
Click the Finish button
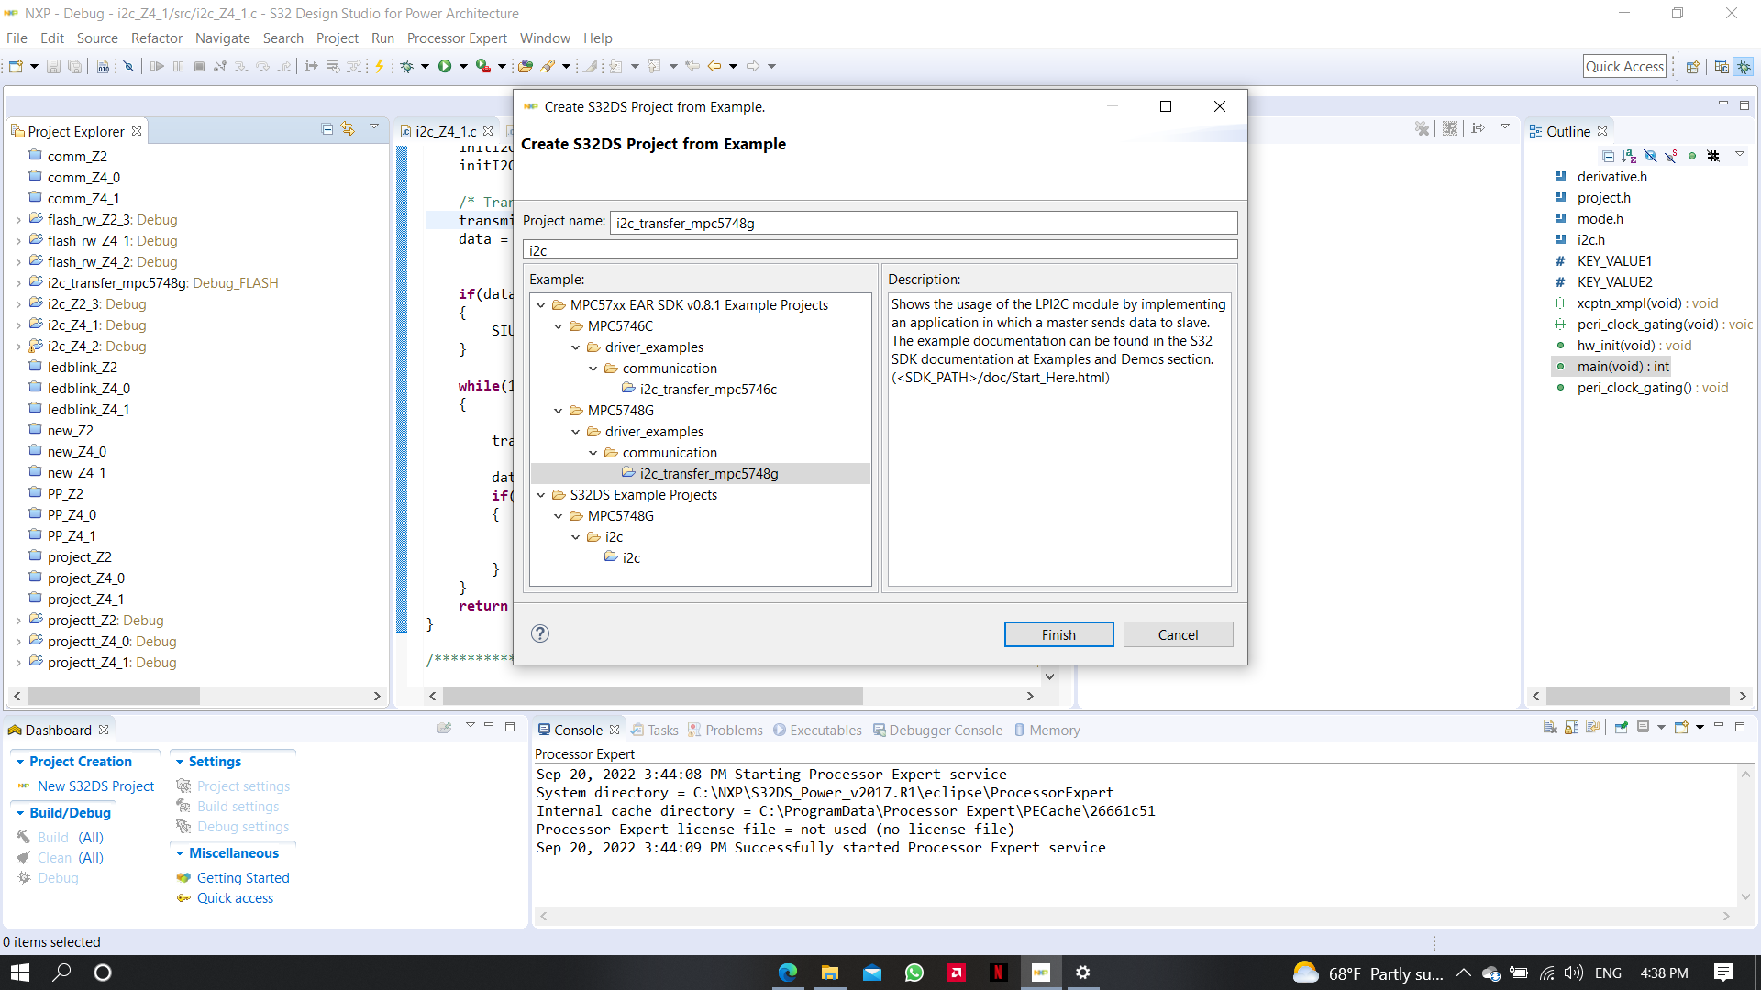1058,634
